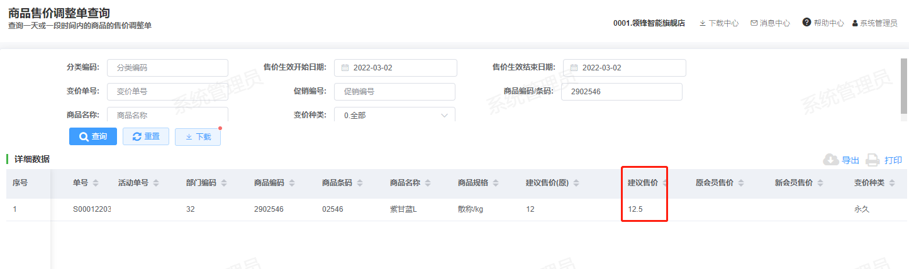Viewport: 909px width, 269px height.
Task: Click the 序号 column header
Action: [20, 183]
